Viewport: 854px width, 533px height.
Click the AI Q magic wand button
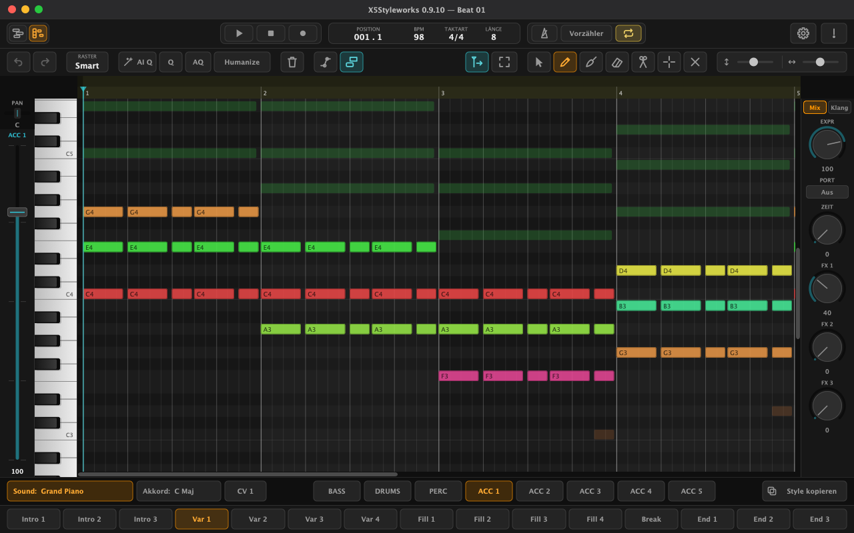(x=137, y=62)
